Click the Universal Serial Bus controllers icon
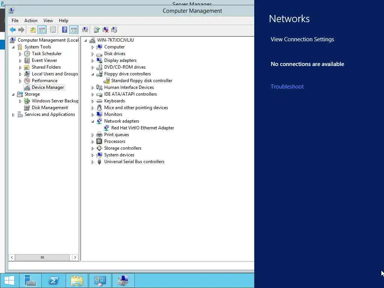Viewport: 384px width, 288px height. click(x=99, y=162)
